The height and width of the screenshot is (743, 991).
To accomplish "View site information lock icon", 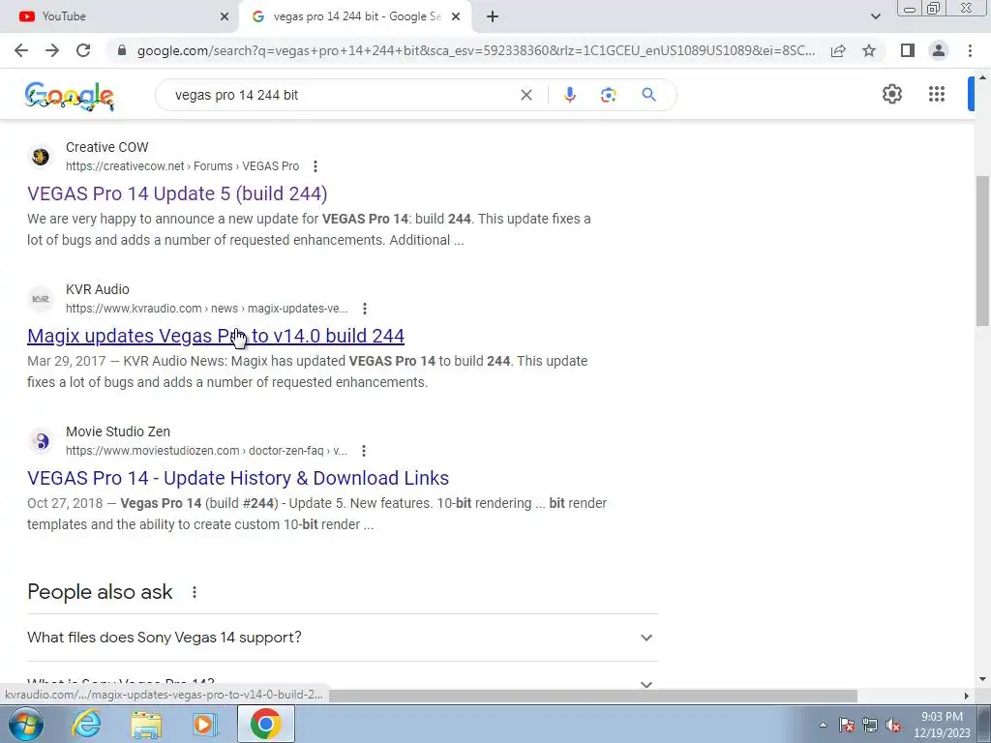I will [122, 50].
